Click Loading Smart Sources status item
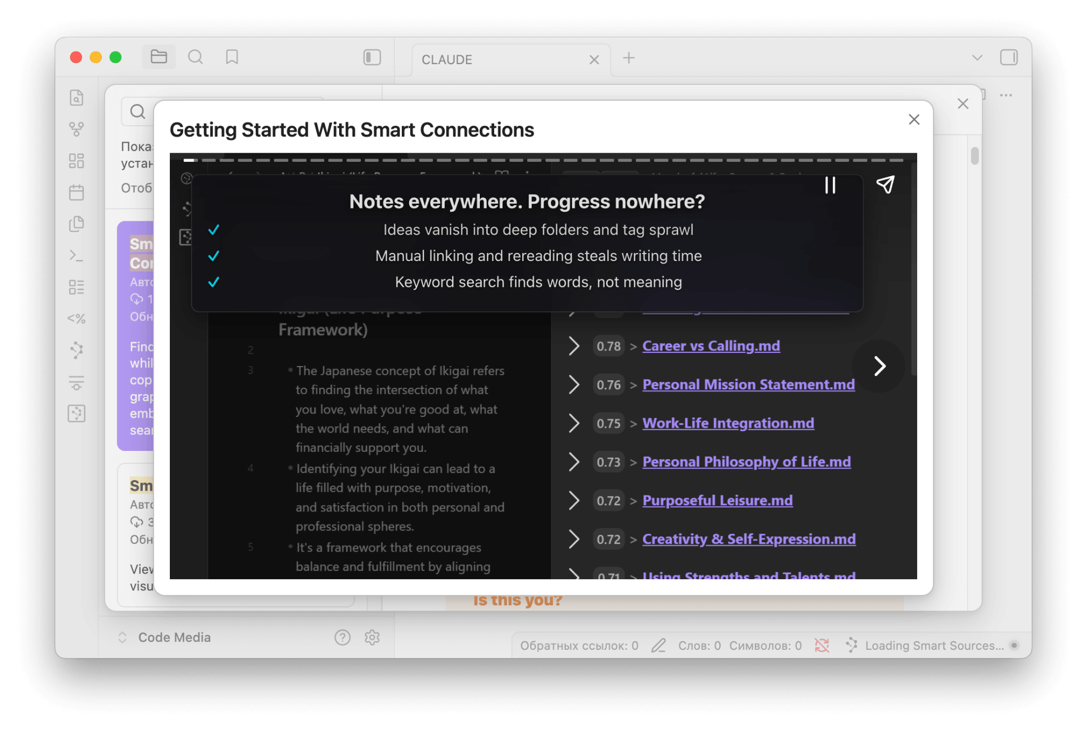The width and height of the screenshot is (1087, 731). pyautogui.click(x=931, y=646)
